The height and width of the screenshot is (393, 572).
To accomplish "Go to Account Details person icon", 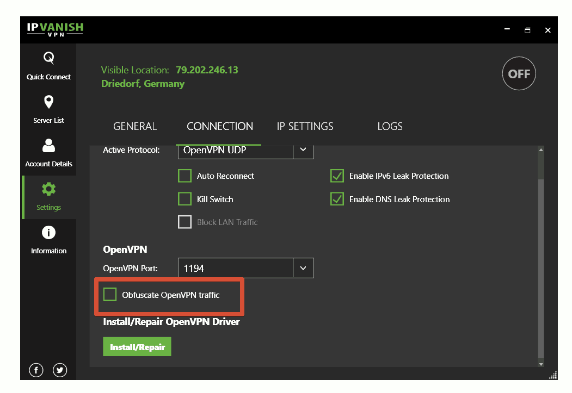I will 48,145.
